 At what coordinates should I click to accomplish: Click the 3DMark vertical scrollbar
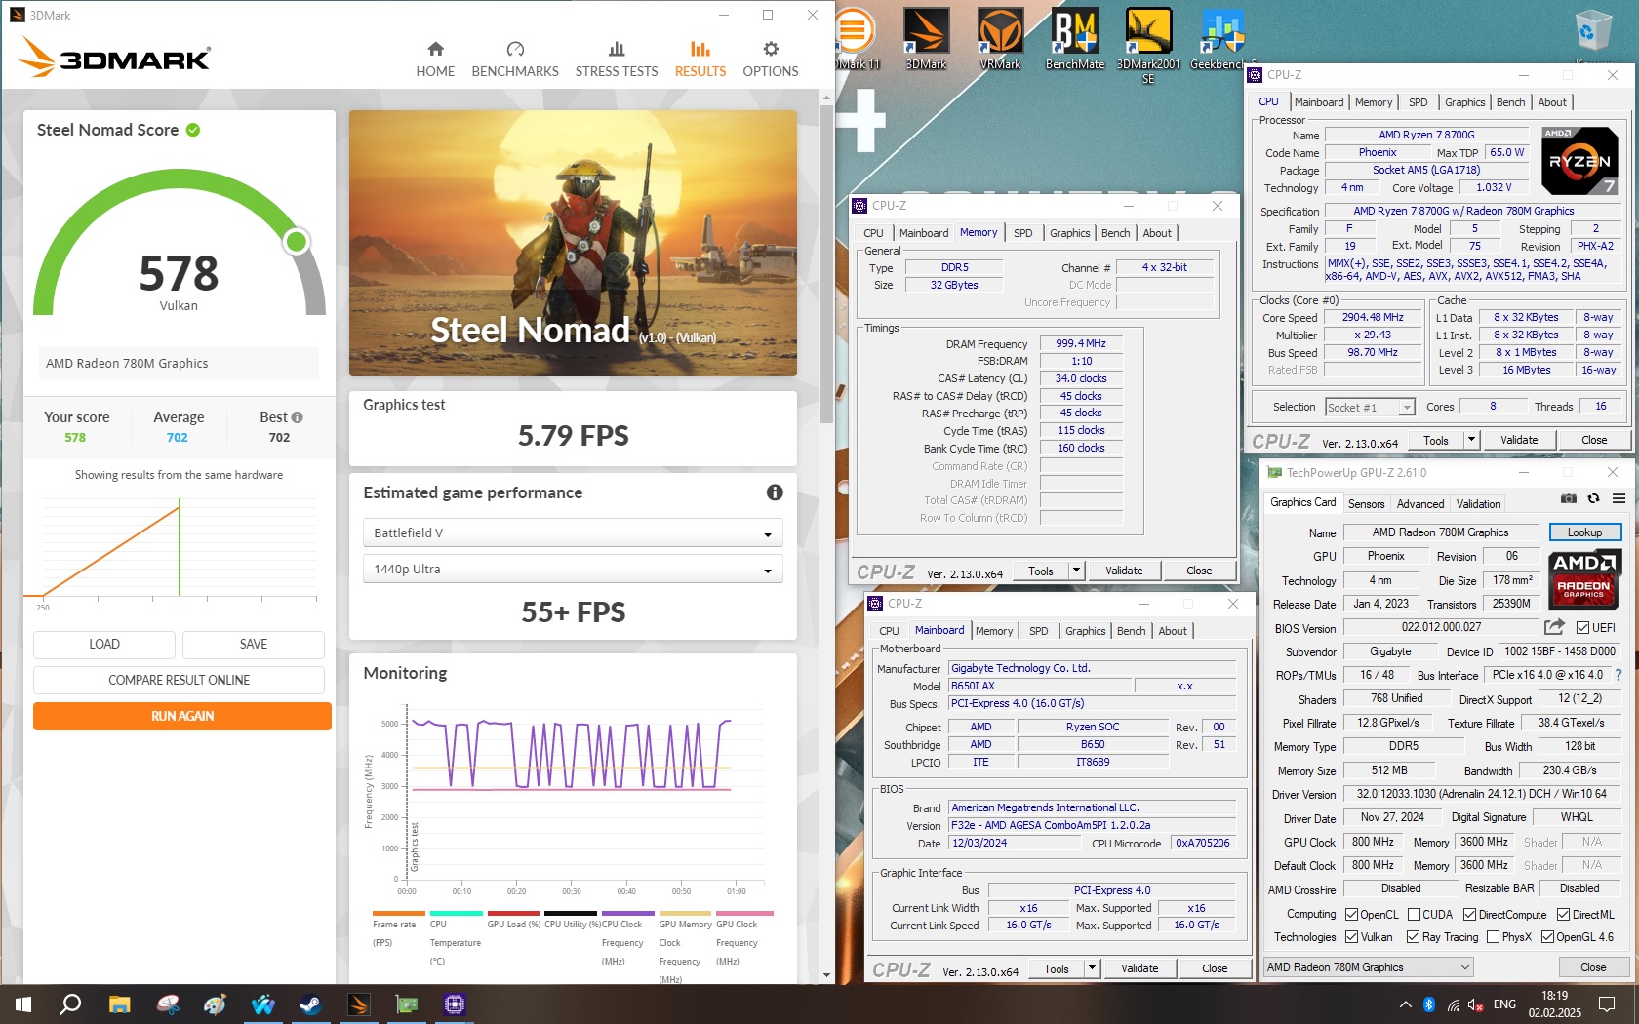(826, 263)
